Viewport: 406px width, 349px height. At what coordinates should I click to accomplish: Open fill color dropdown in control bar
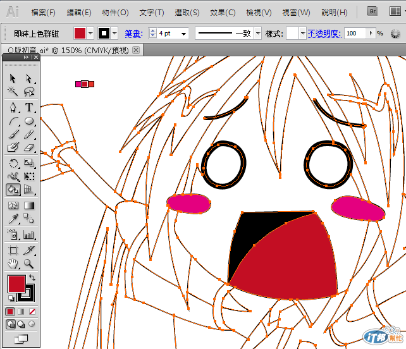click(x=90, y=34)
